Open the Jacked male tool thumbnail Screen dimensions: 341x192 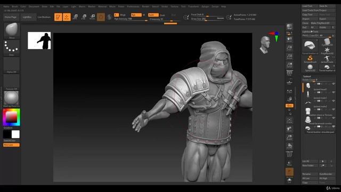327,59
